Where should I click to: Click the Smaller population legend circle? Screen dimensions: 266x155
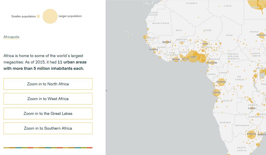[x=38, y=16]
